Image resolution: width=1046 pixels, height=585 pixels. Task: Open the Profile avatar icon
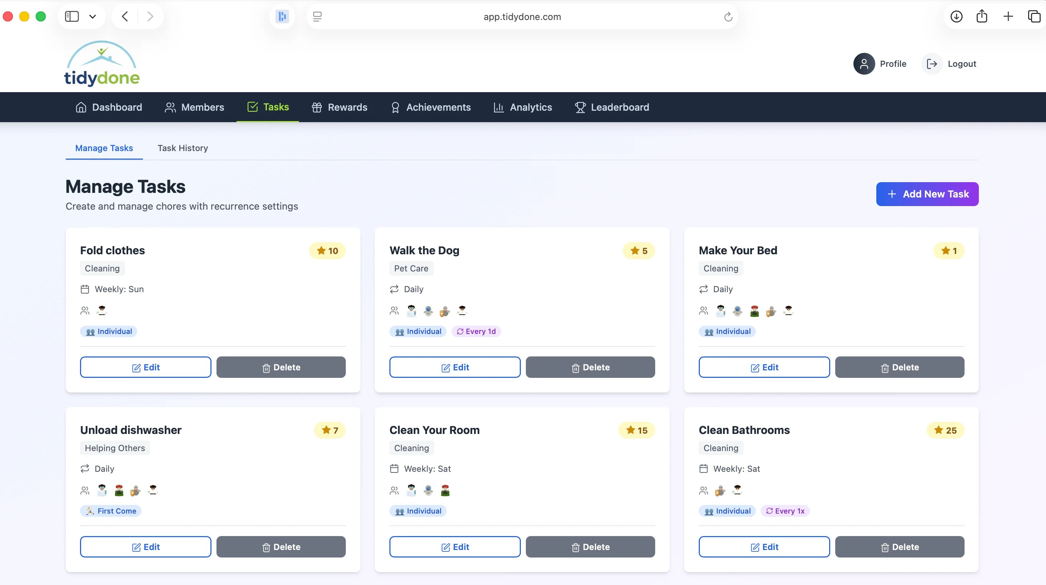click(x=864, y=64)
